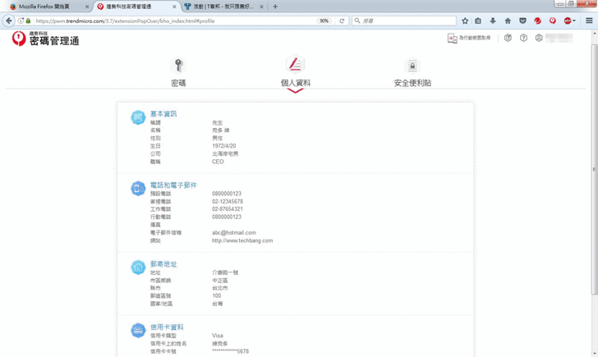
Task: Focus the URL address bar
Action: 174,21
